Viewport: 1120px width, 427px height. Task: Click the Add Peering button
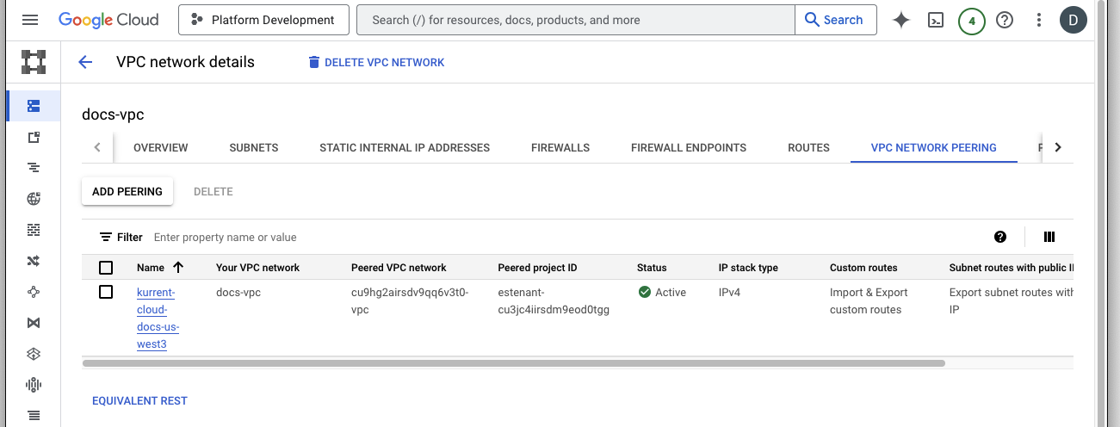pos(127,191)
